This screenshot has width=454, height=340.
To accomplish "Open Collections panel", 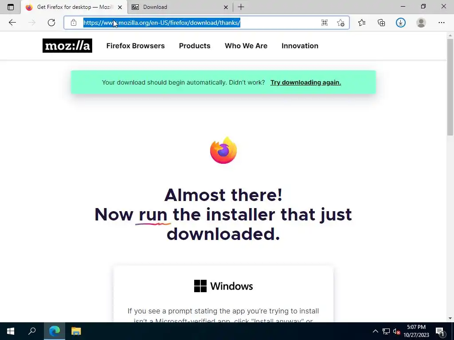I will (x=381, y=23).
